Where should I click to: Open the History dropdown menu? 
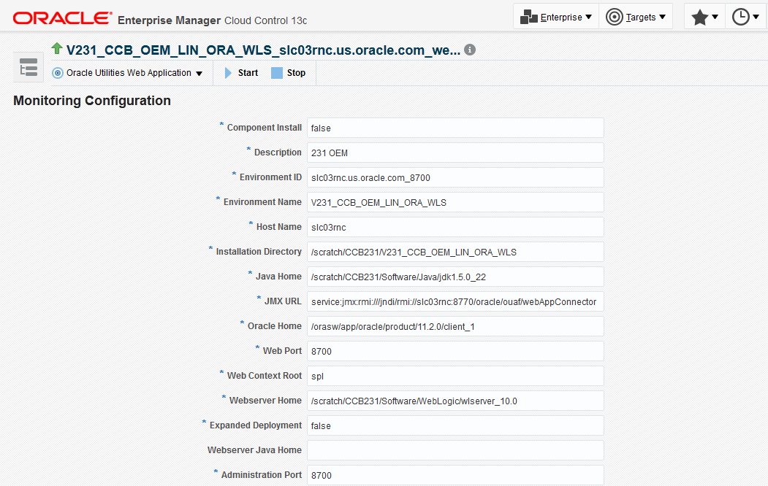point(756,15)
